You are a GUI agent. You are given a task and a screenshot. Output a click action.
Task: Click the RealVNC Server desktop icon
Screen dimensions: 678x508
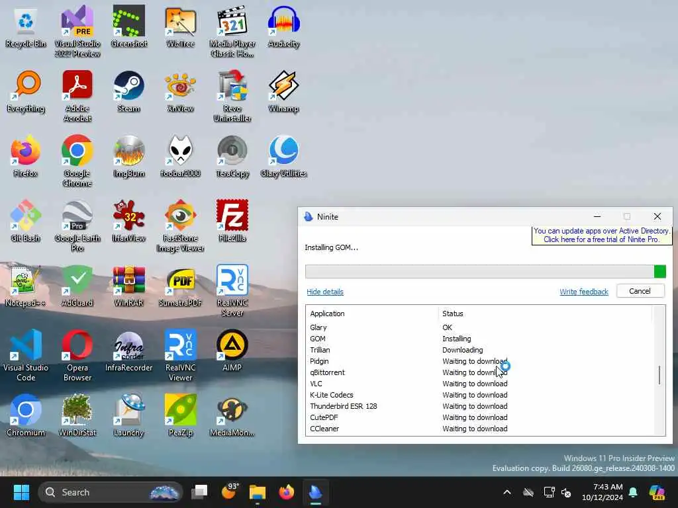(232, 291)
